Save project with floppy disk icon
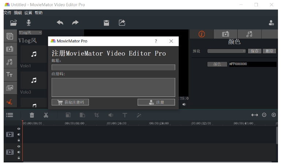 click(x=106, y=23)
